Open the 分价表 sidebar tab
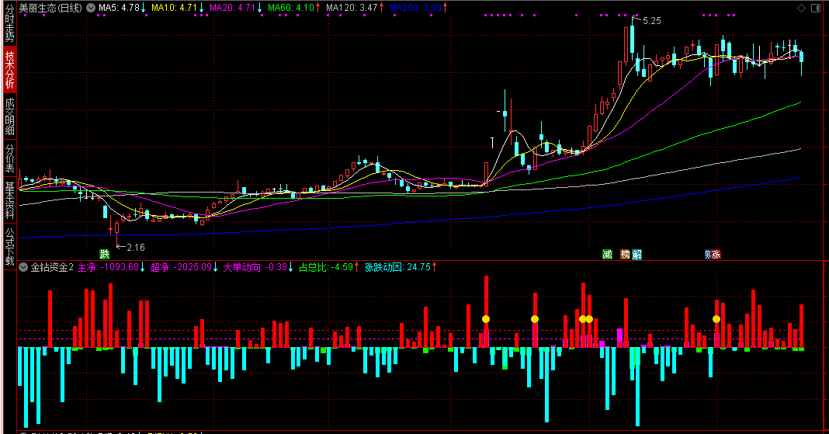Image resolution: width=829 pixels, height=434 pixels. [9, 158]
